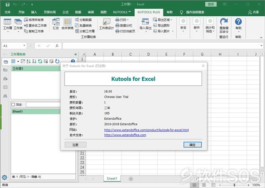This screenshot has height=188, width=265.
Task: Open the 工作表设计 worksheet design icon
Action: tap(106, 24)
